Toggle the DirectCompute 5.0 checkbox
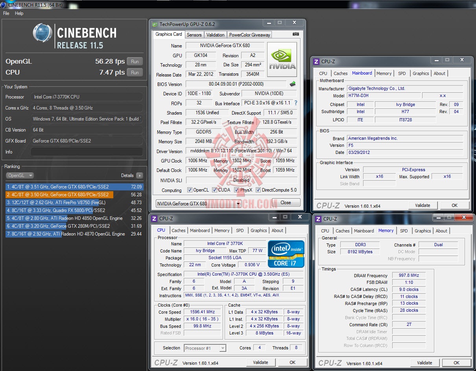 click(x=258, y=190)
